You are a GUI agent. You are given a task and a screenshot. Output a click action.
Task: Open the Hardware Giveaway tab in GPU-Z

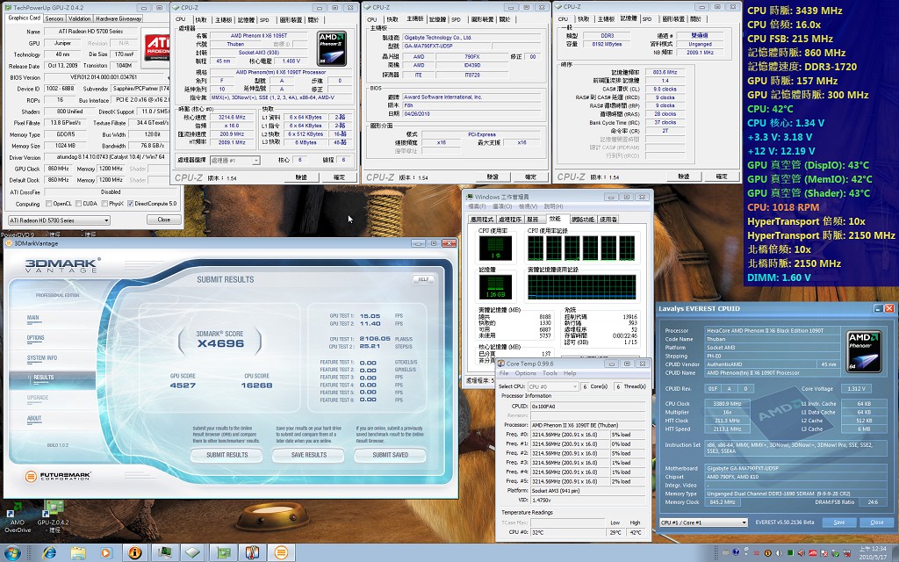click(x=119, y=19)
